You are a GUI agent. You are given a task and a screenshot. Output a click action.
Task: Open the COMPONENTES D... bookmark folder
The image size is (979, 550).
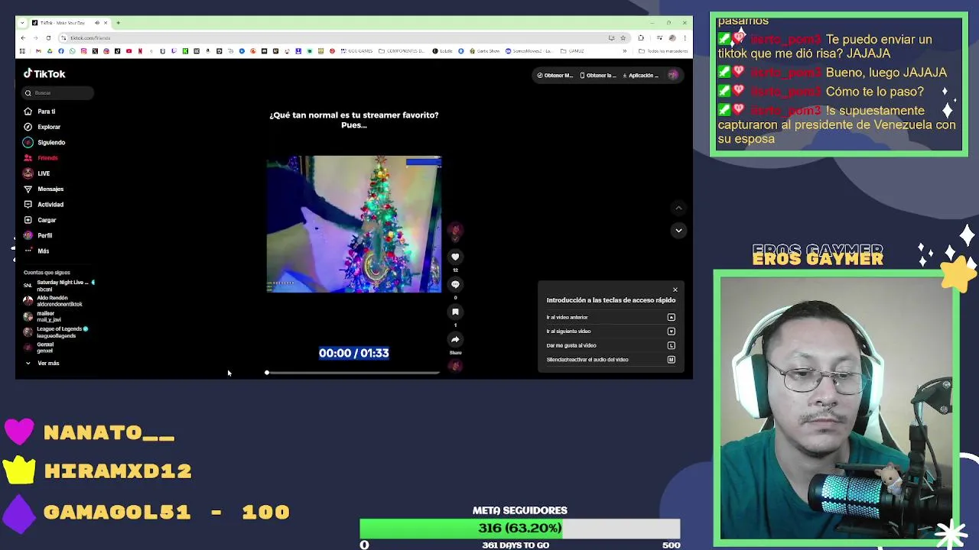tap(402, 51)
